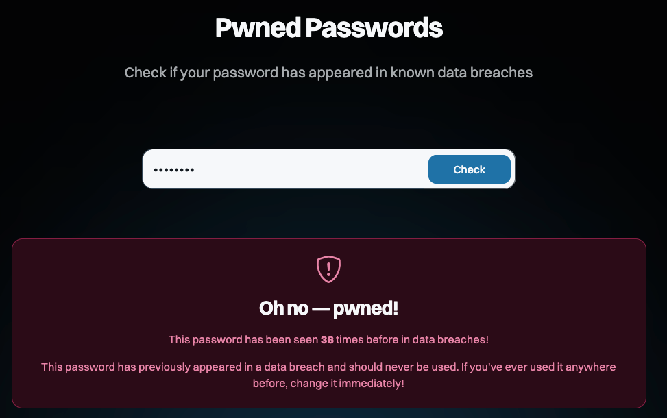This screenshot has height=418, width=667.
Task: Click the breach advisory paragraph
Action: click(x=327, y=375)
